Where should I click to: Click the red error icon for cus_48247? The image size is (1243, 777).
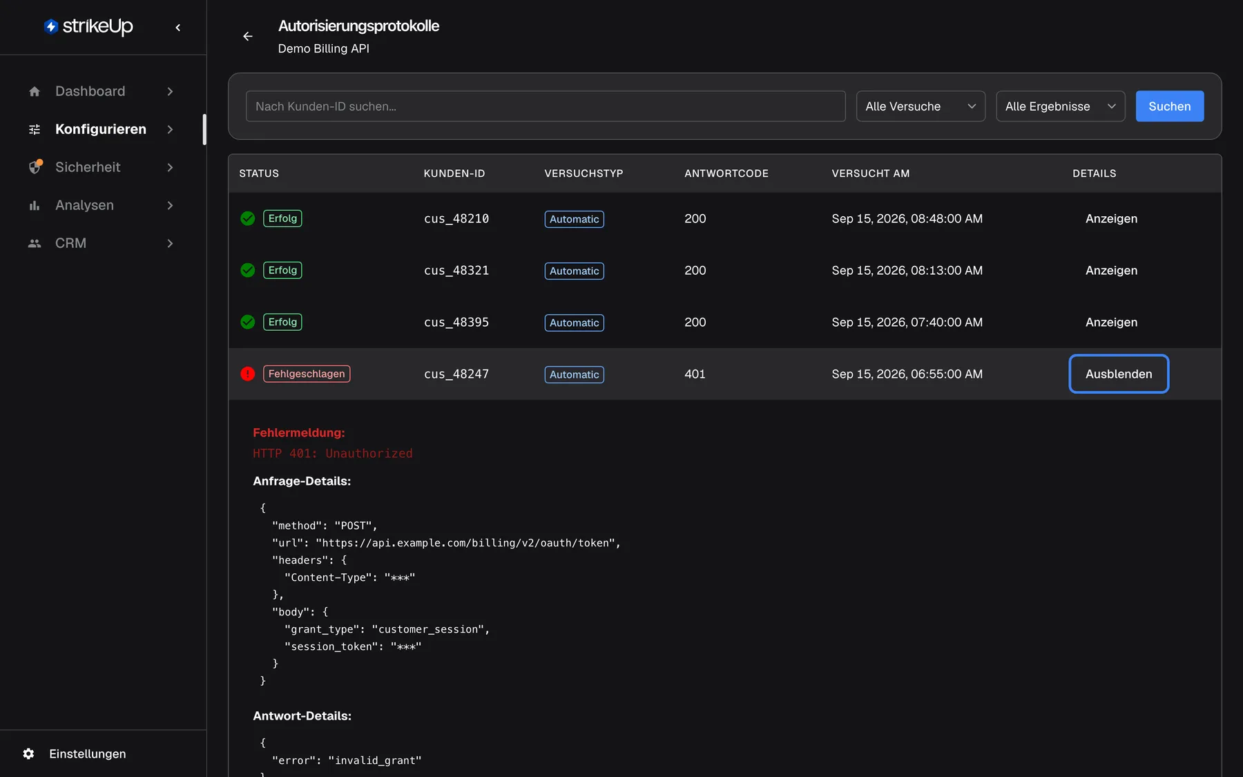pyautogui.click(x=248, y=374)
